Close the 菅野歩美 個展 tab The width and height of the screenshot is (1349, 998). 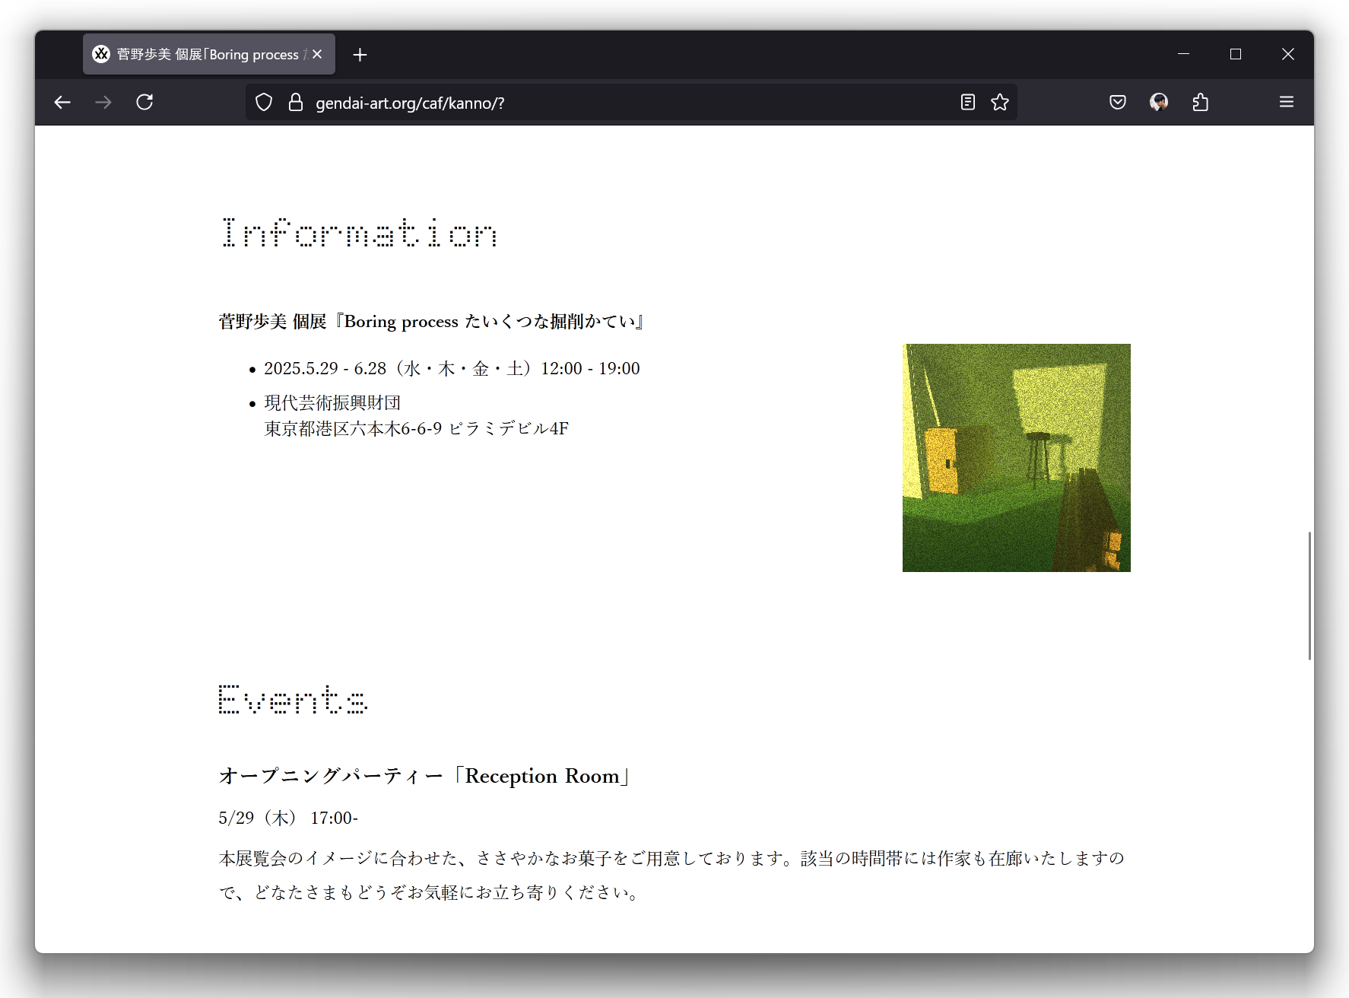[317, 55]
